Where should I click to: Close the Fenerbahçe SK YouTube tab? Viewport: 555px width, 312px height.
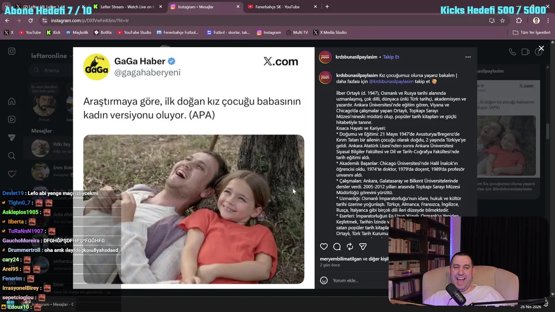(x=315, y=7)
